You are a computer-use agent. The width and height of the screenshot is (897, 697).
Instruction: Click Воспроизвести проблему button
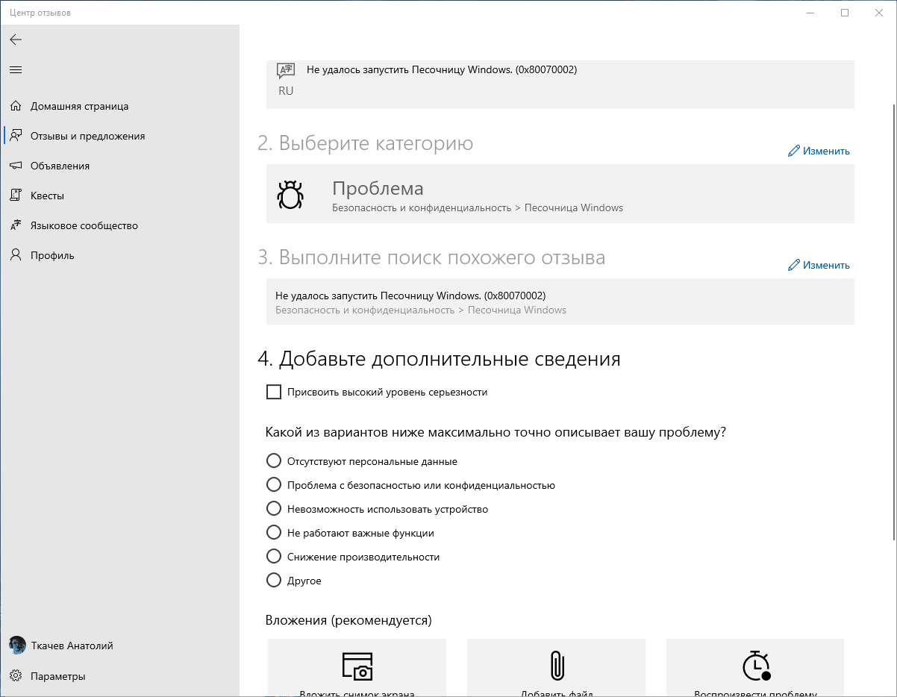click(755, 668)
